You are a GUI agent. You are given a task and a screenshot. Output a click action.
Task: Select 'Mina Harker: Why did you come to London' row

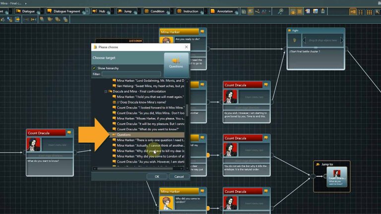(148, 156)
